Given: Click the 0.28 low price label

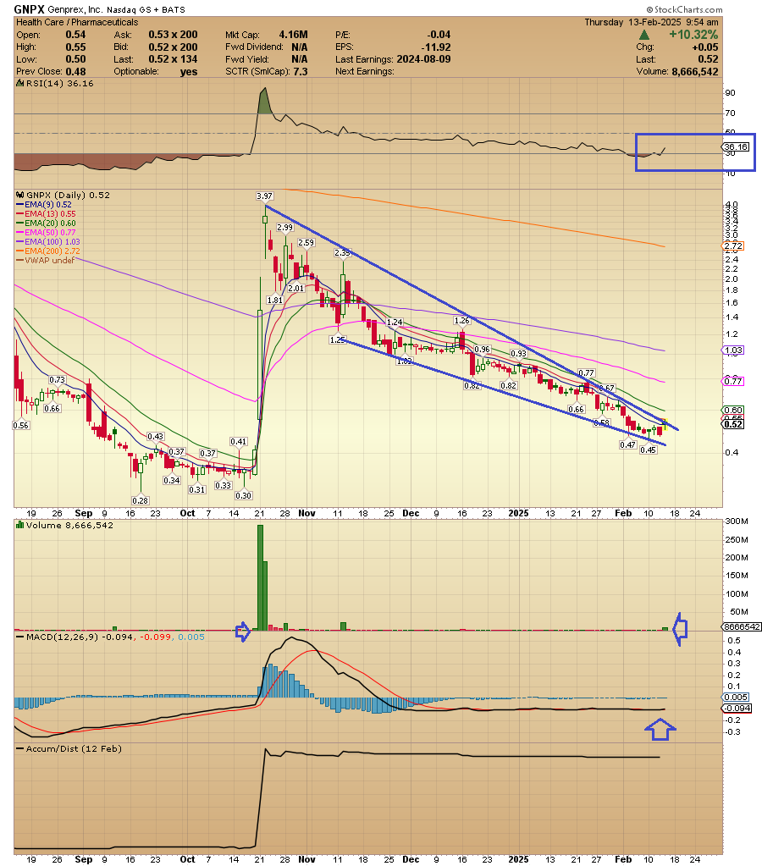Looking at the screenshot, I should (141, 500).
